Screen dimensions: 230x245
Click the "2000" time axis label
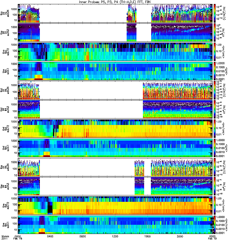(x=180, y=236)
